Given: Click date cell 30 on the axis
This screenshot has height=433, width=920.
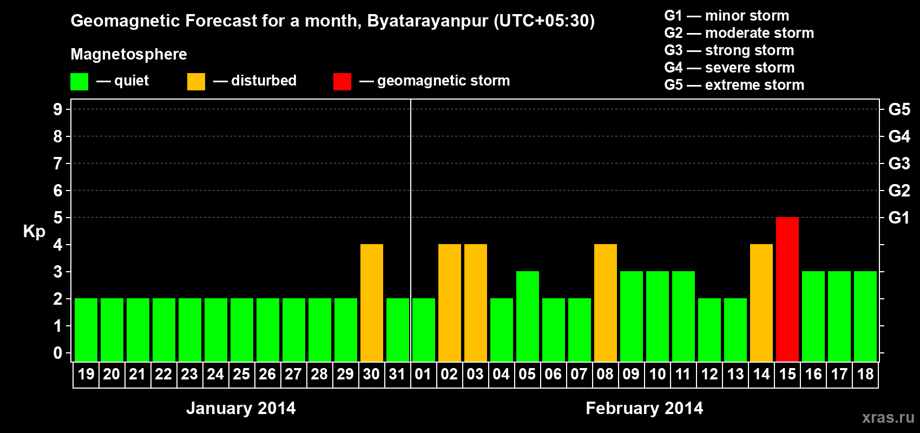Looking at the screenshot, I should [x=372, y=375].
